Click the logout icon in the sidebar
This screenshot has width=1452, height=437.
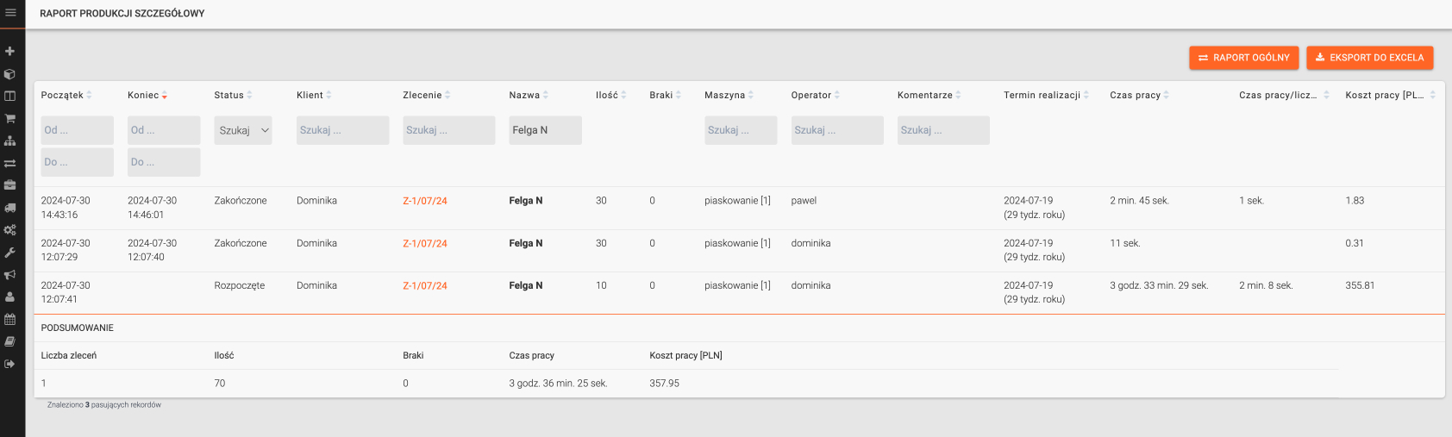(10, 364)
